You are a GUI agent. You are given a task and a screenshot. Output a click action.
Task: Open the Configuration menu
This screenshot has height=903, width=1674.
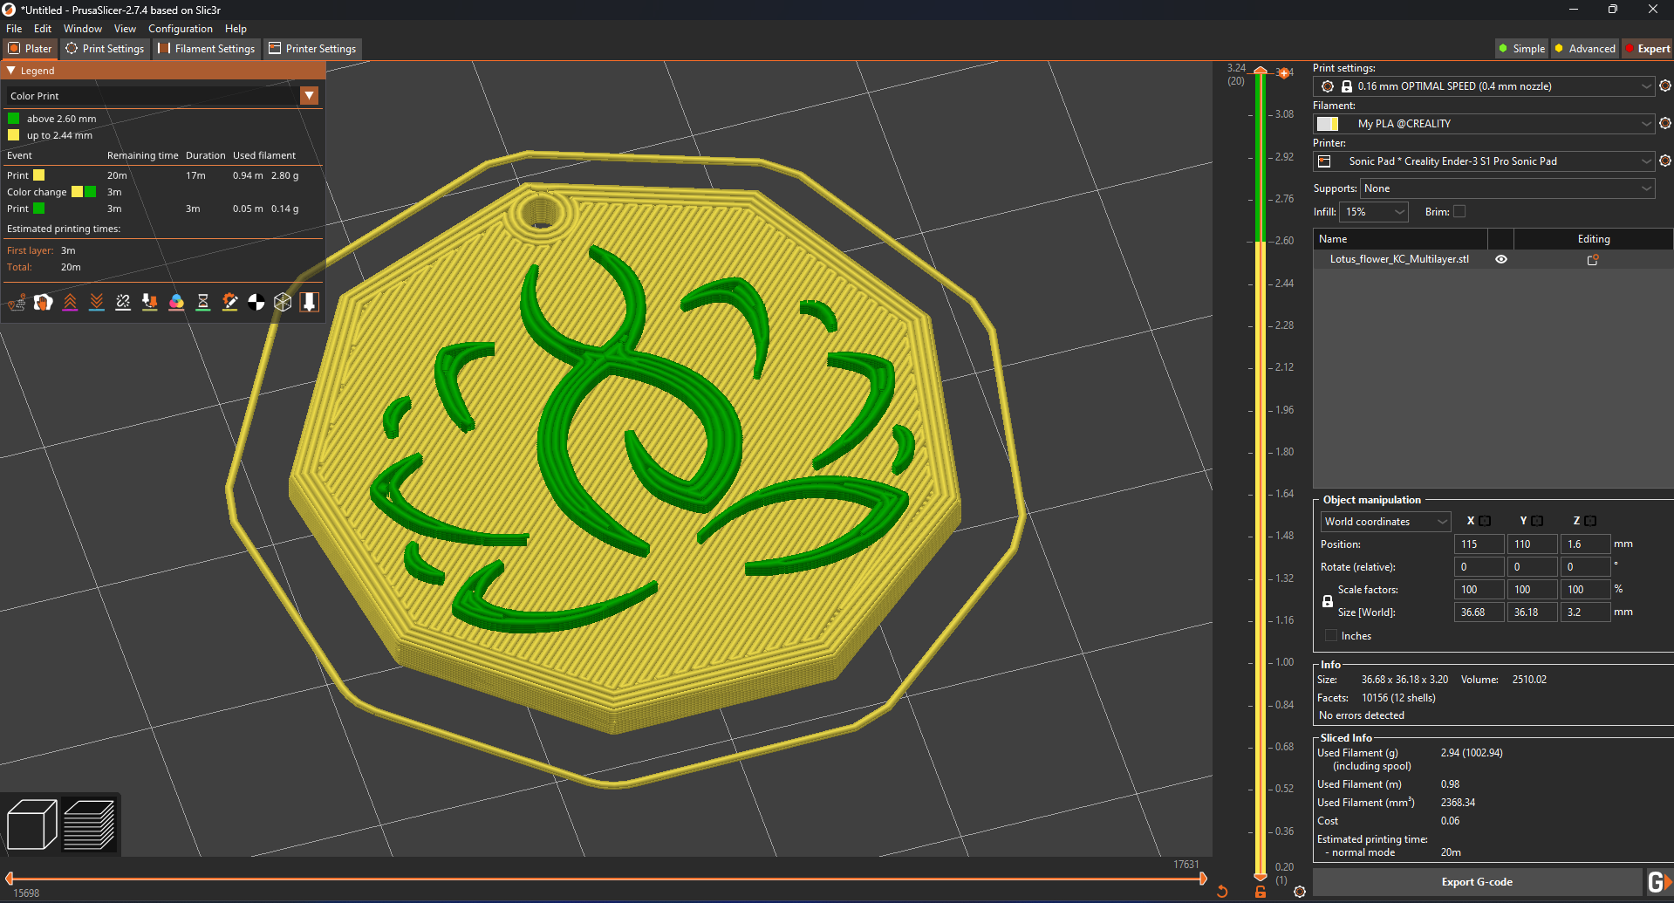pos(181,29)
